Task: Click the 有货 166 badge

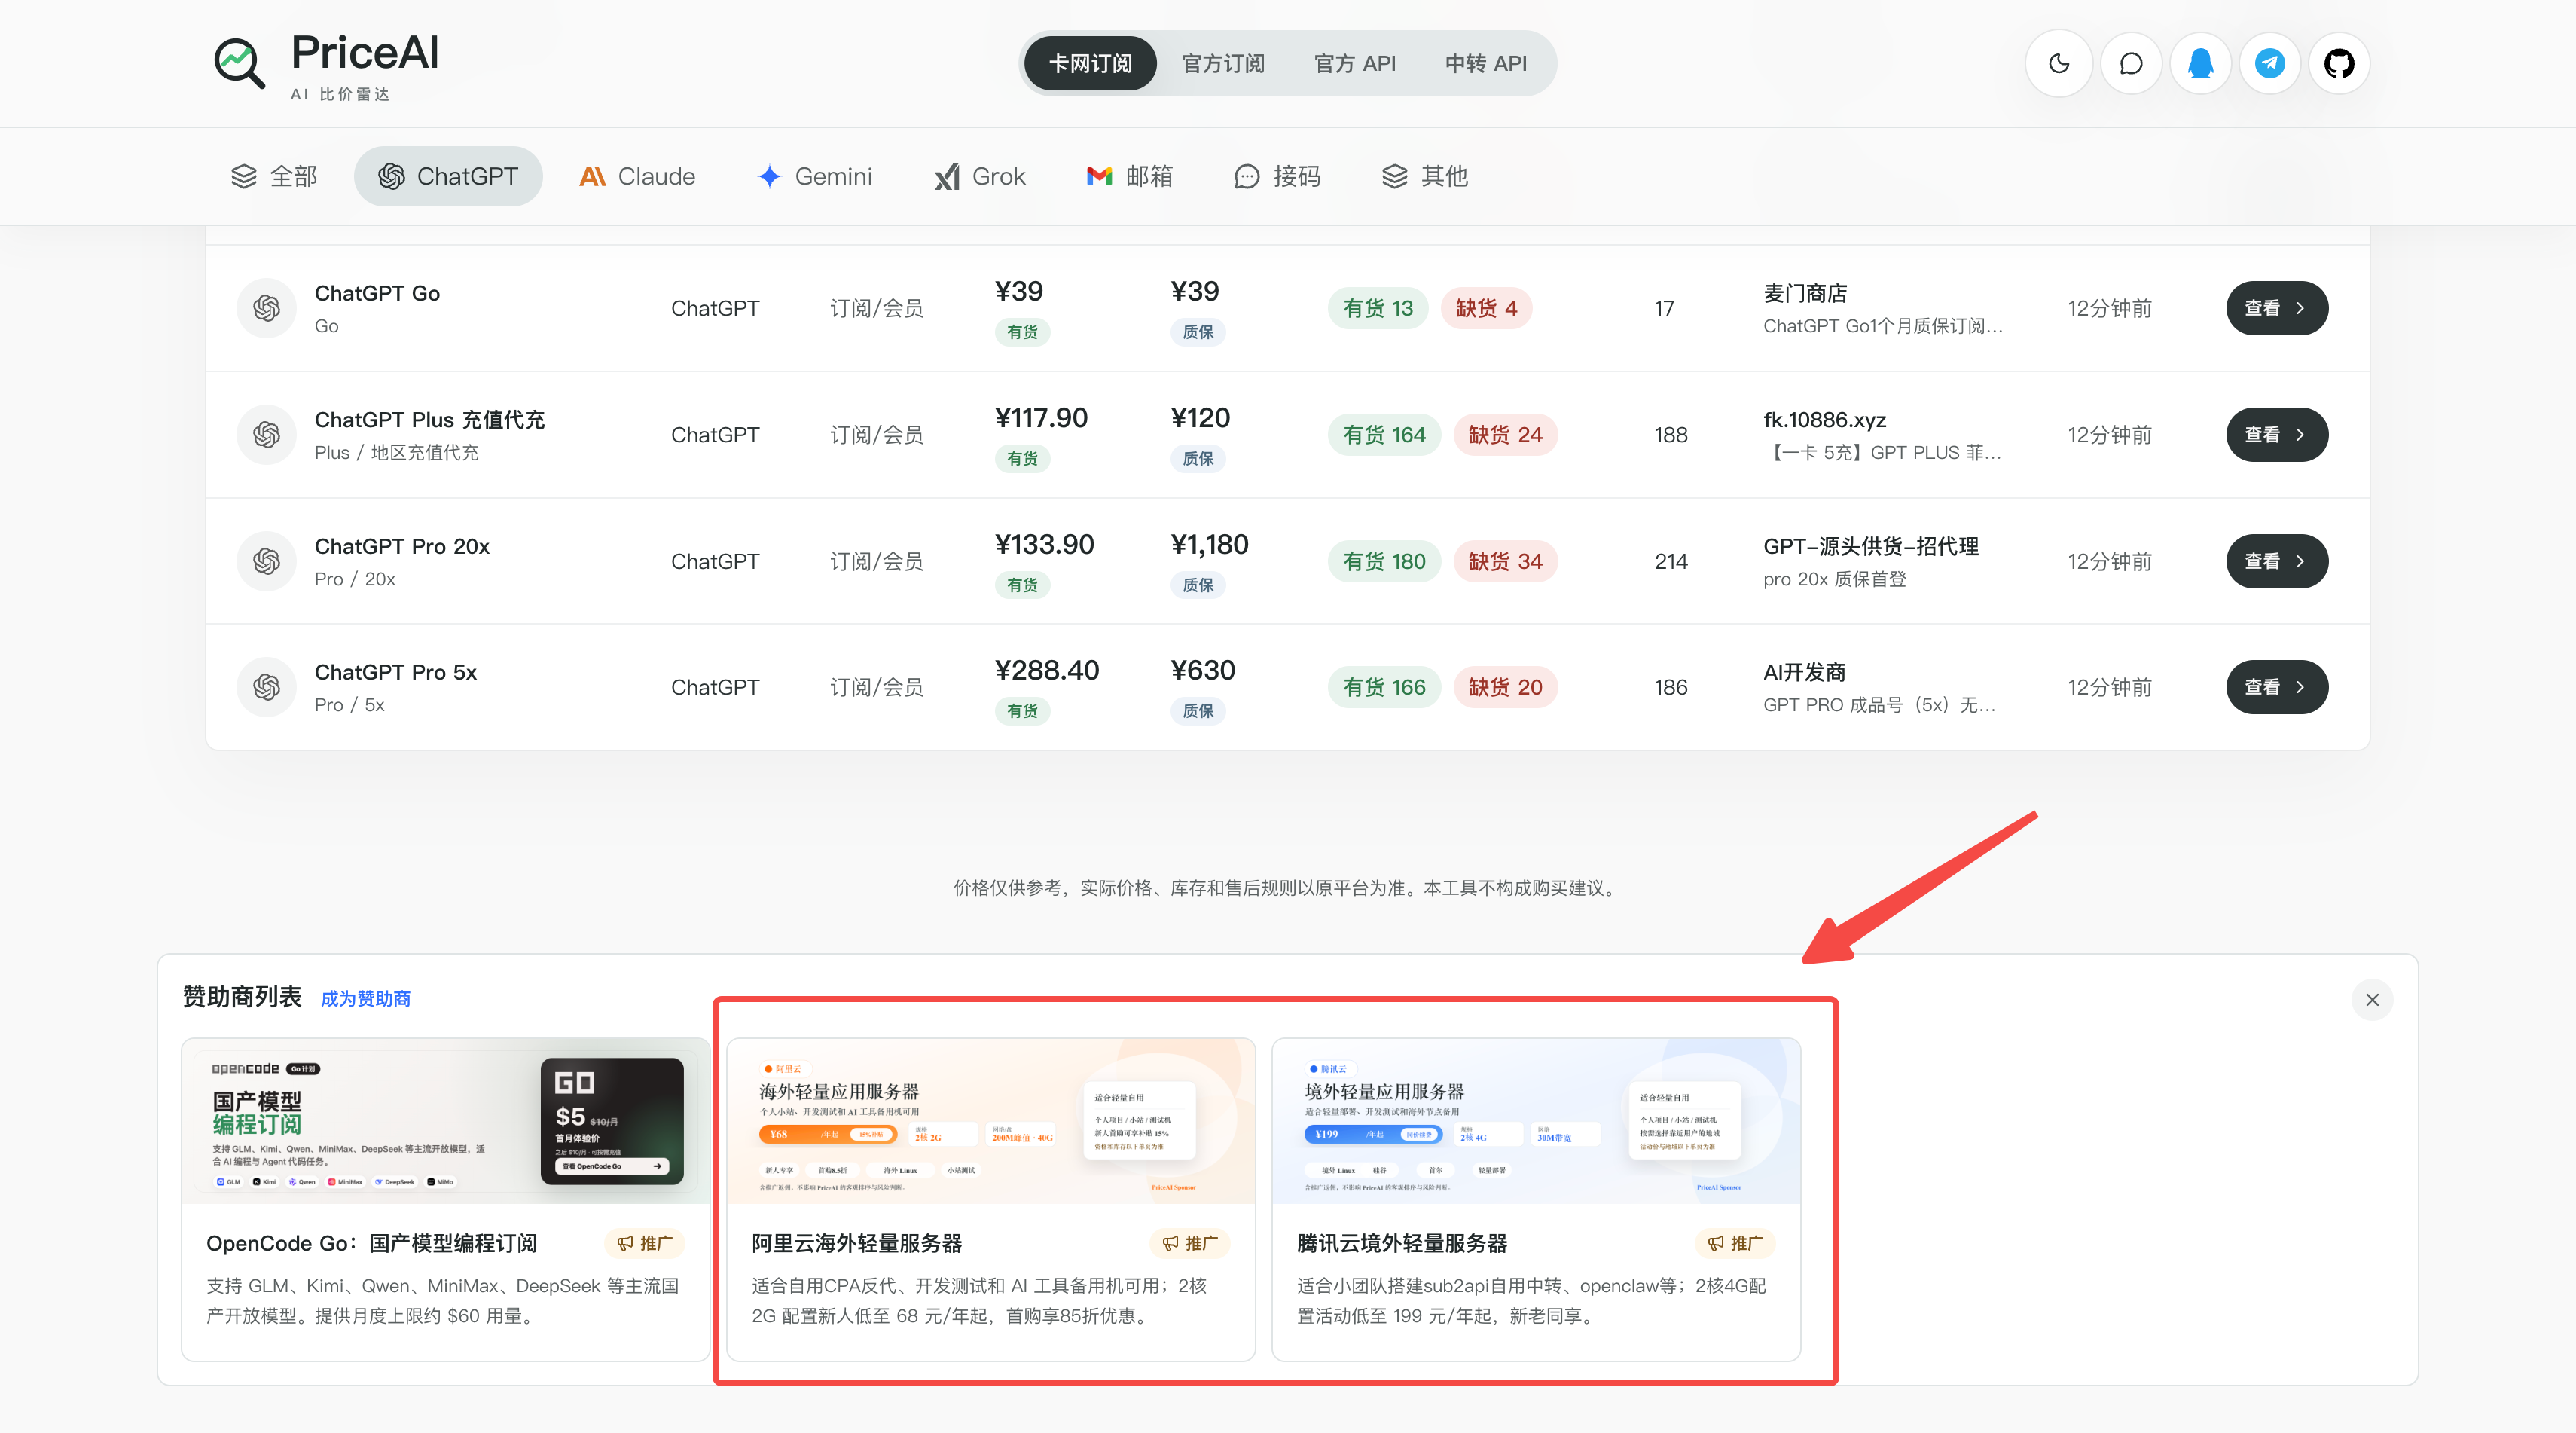Action: coord(1384,687)
